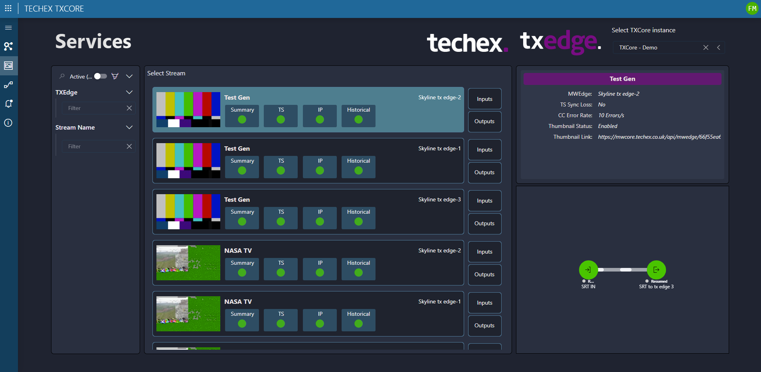Collapse the TXEdge filter section
Image resolution: width=761 pixels, height=372 pixels.
[129, 92]
